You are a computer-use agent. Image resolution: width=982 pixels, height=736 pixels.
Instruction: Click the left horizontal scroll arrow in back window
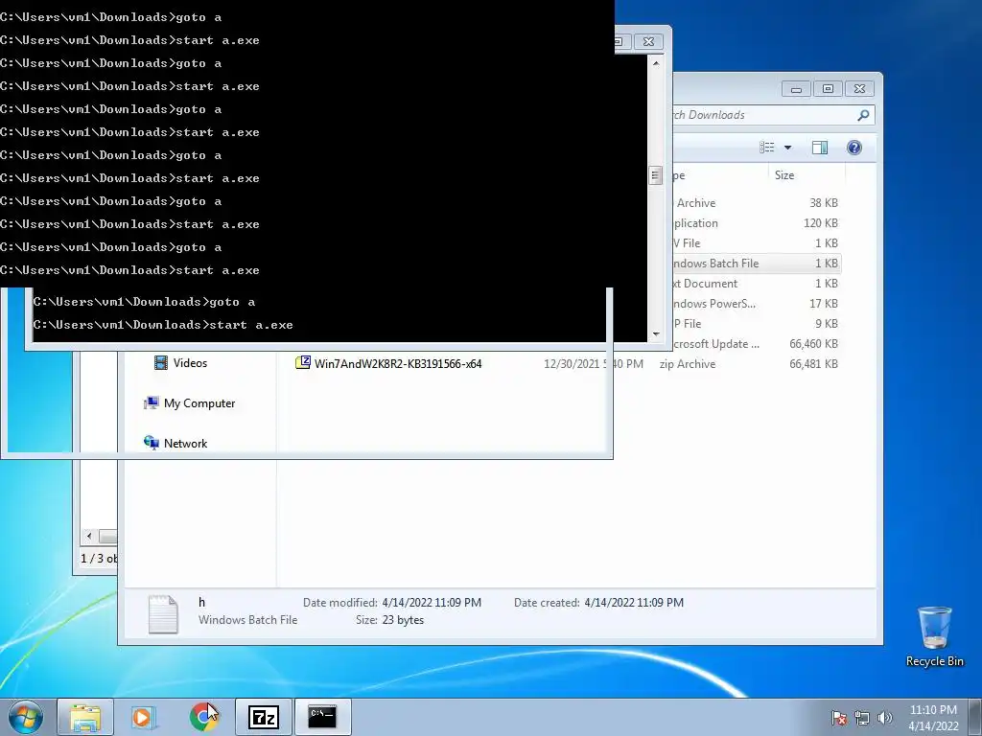[x=89, y=537]
